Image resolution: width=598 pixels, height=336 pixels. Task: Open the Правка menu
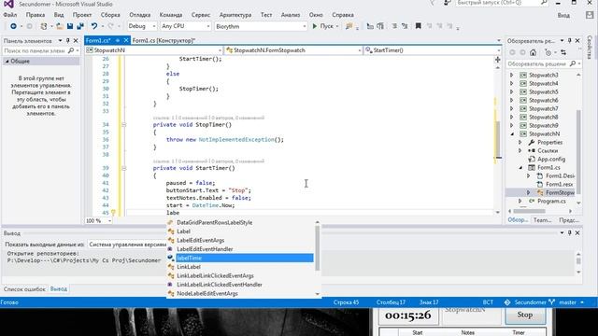pyautogui.click(x=36, y=15)
